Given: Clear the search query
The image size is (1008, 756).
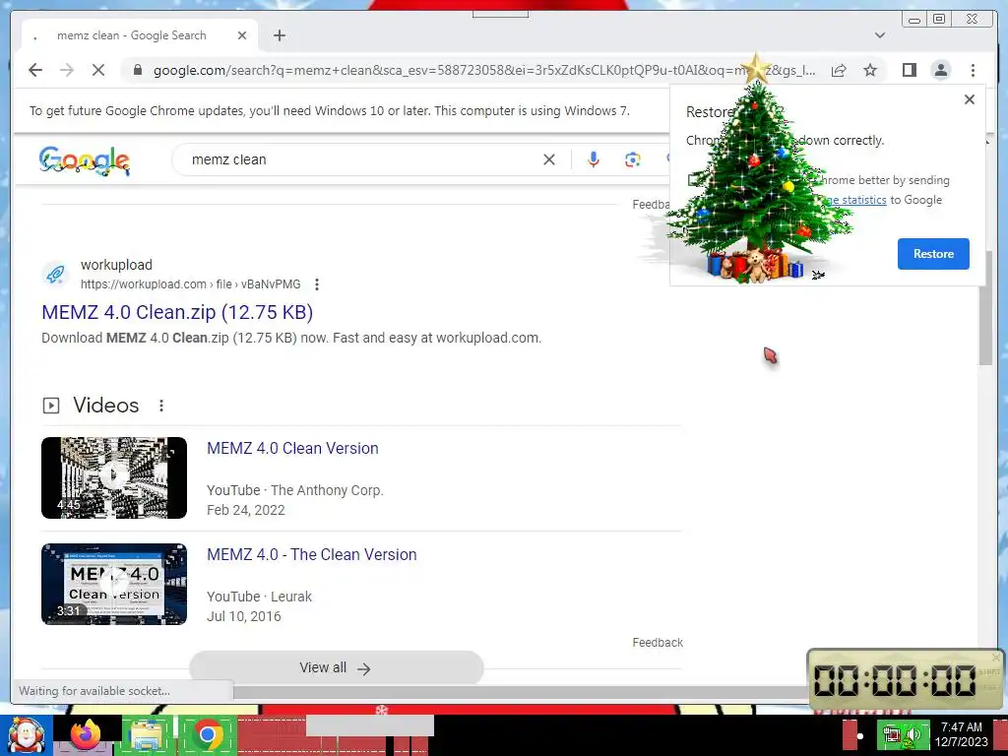Looking at the screenshot, I should 549,159.
